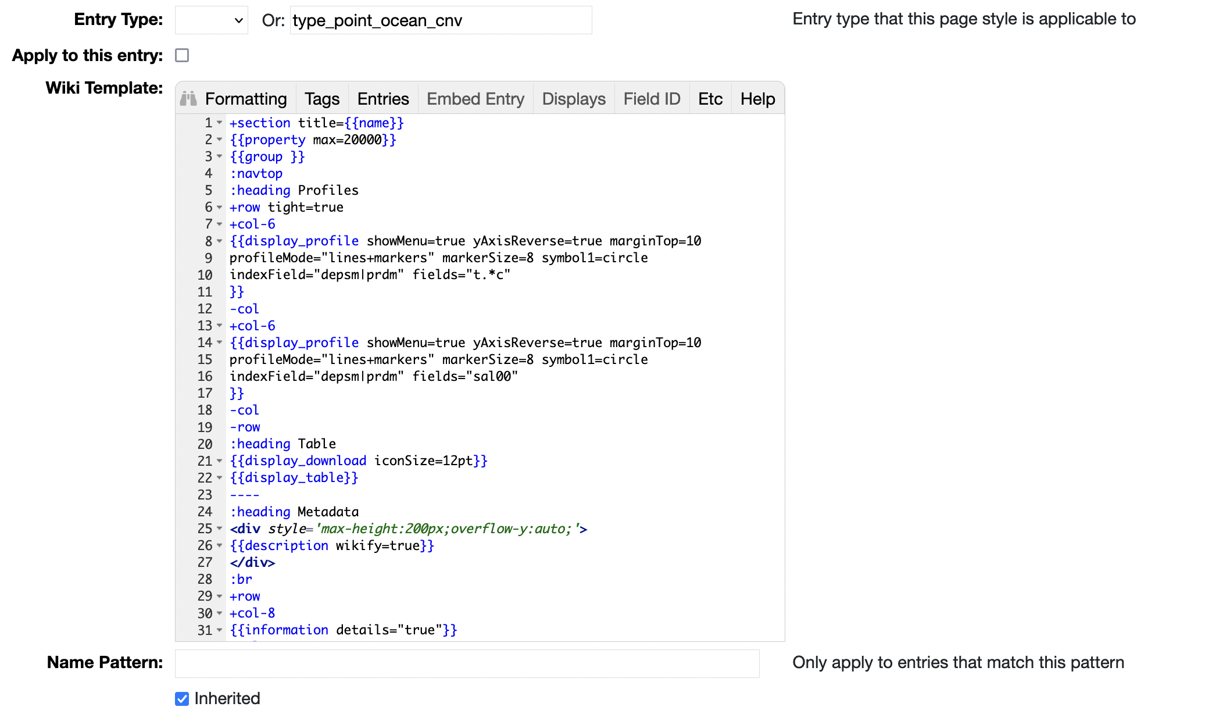The width and height of the screenshot is (1223, 721).
Task: Click the Field ID toolbar item
Action: (652, 99)
